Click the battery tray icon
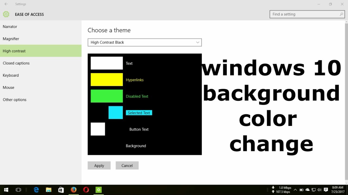 coord(302,190)
